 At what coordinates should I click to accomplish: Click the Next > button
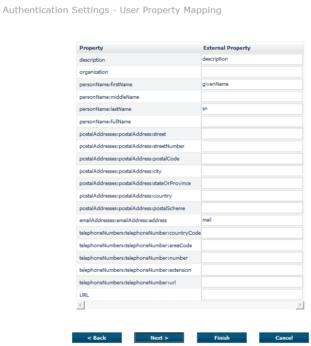pos(159,338)
